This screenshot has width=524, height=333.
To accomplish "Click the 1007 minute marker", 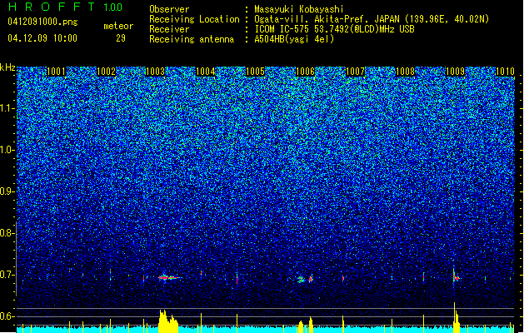I will [355, 72].
